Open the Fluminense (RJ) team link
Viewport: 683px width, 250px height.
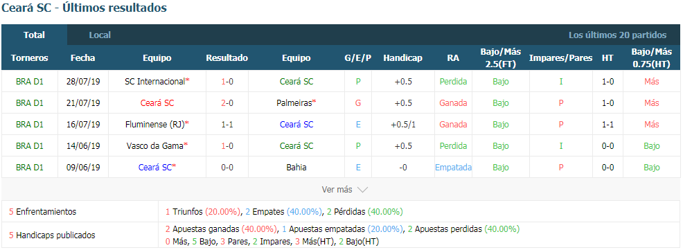point(154,125)
